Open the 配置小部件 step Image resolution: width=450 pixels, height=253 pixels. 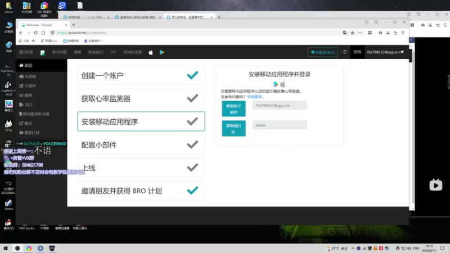coord(141,144)
